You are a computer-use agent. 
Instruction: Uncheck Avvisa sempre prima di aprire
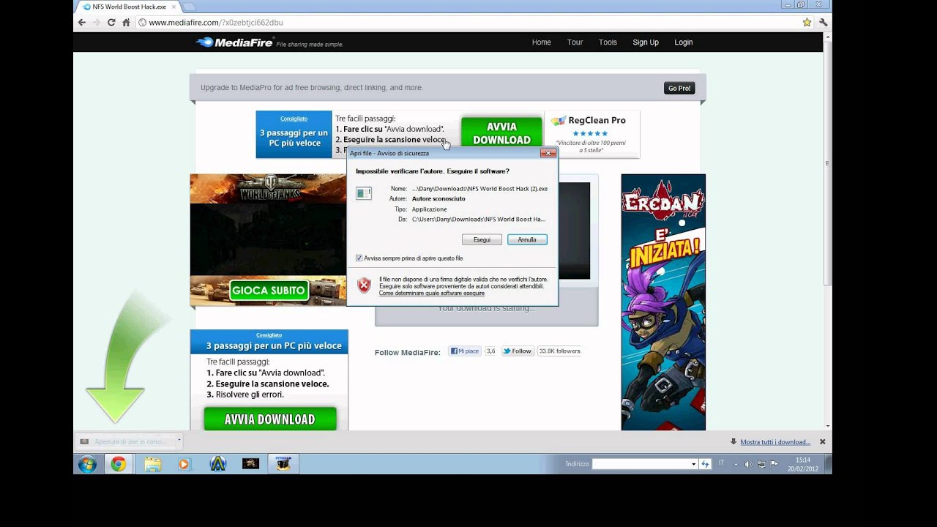pos(359,258)
